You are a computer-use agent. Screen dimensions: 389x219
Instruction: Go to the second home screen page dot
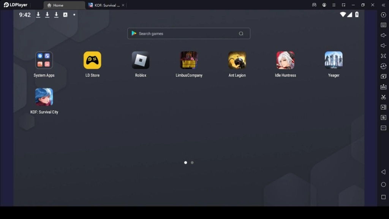(x=192, y=162)
